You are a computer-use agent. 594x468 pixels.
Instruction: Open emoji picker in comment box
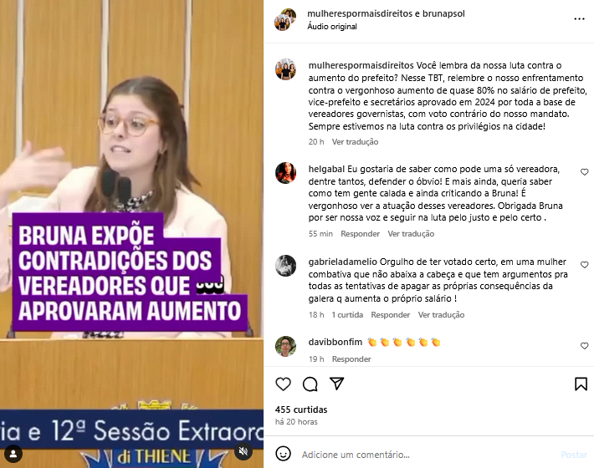[x=283, y=453]
